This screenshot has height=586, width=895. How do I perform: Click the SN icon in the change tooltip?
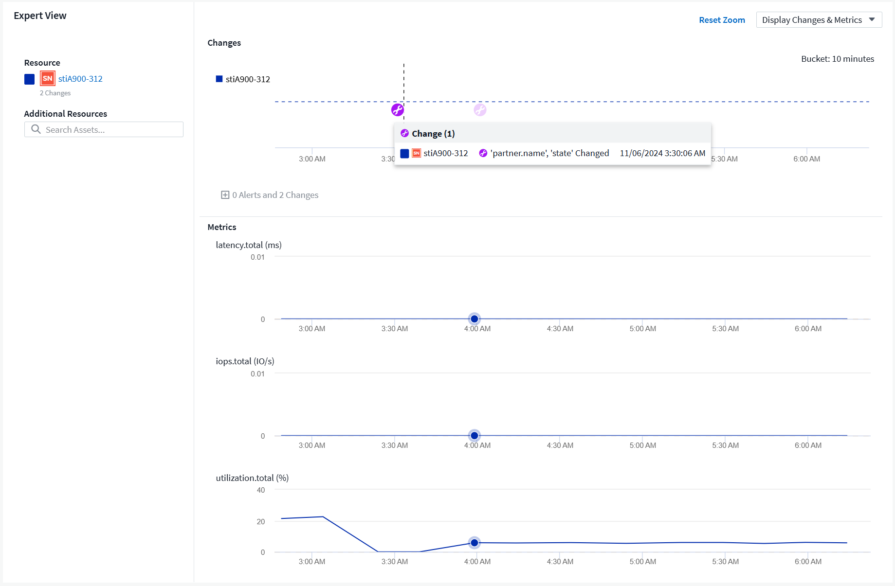click(x=416, y=153)
